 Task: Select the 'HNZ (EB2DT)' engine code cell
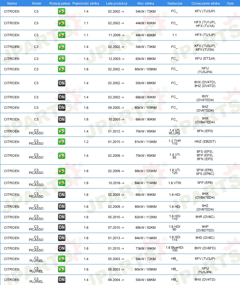coord(205,141)
